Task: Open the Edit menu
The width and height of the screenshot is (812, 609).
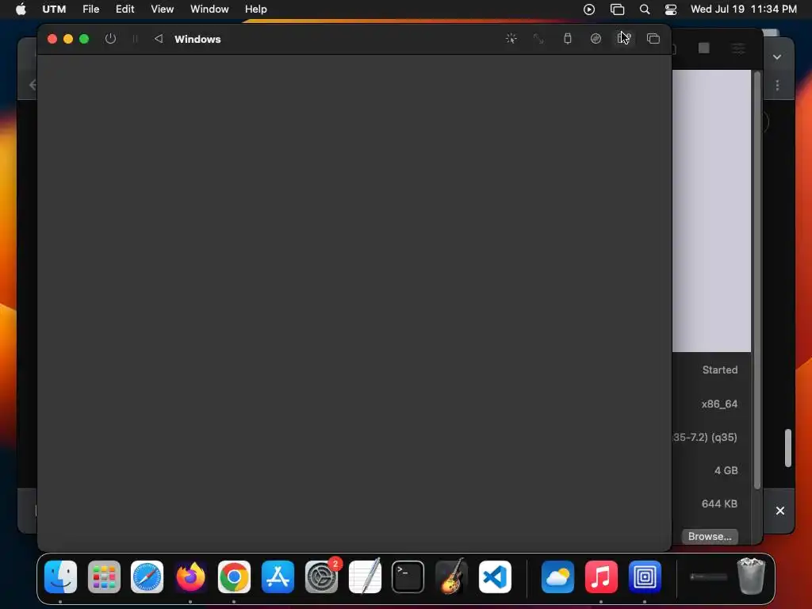Action: 124,10
